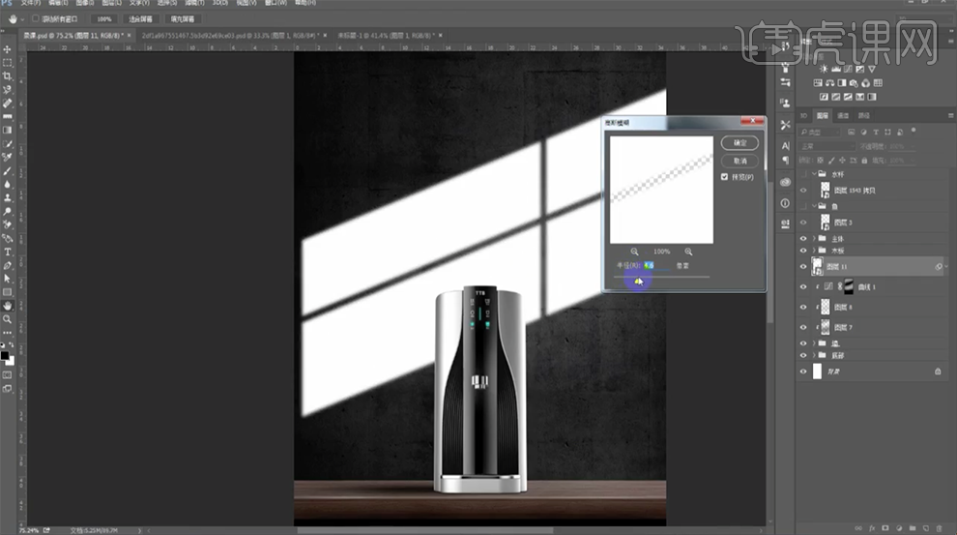This screenshot has width=957, height=535.
Task: Select the Rectangular Marquee tool
Action: (x=8, y=62)
